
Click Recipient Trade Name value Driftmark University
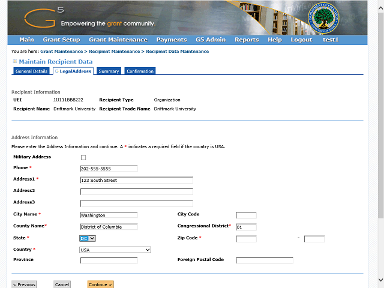coord(175,109)
